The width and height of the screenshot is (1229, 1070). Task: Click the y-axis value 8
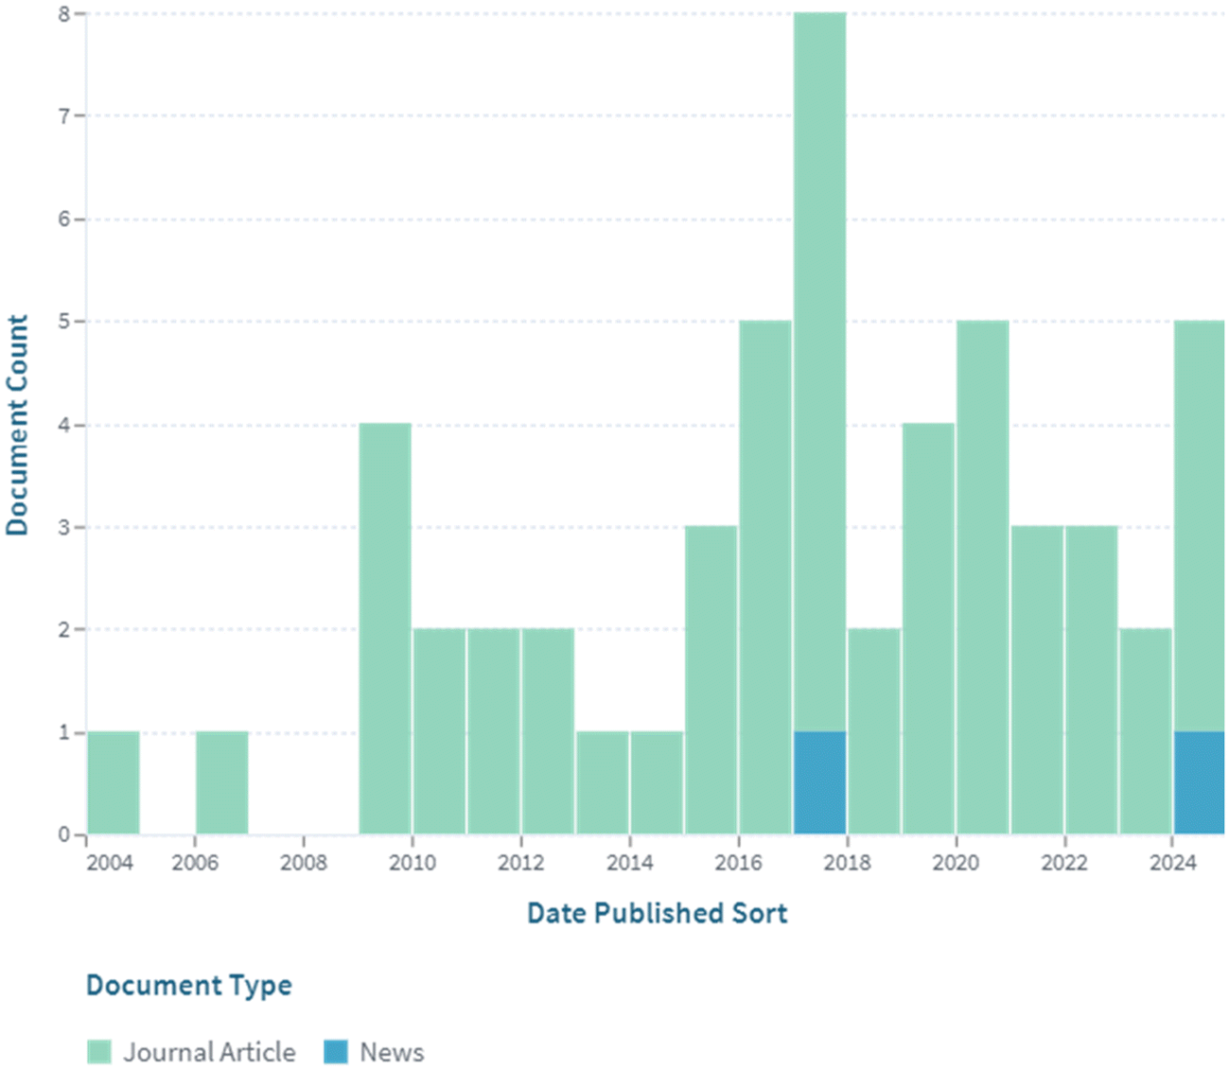pos(64,13)
